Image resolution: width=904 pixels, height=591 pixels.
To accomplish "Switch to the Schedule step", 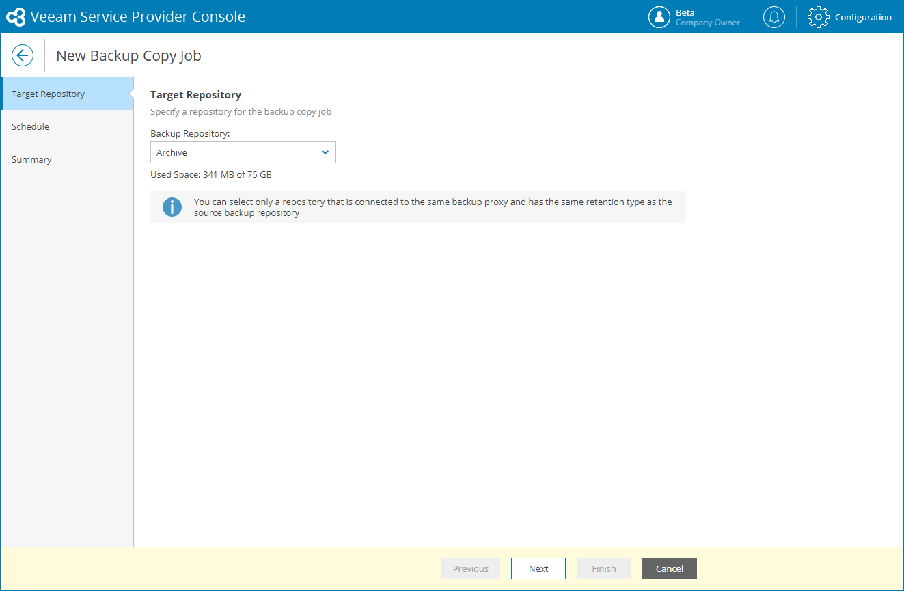I will [x=66, y=126].
